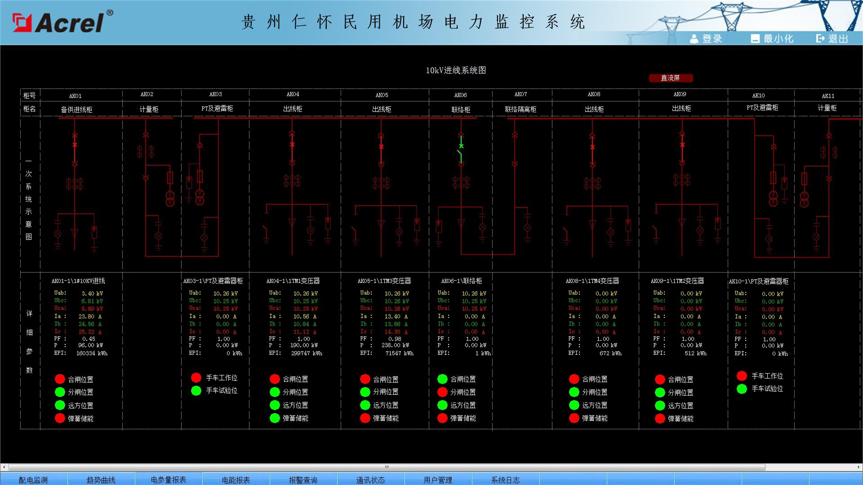Click AK06 合闸位置 green indicator
863x485 pixels.
[442, 379]
